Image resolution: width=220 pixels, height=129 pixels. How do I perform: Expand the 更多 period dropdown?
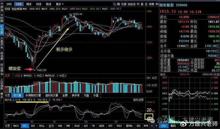tap(59, 4)
